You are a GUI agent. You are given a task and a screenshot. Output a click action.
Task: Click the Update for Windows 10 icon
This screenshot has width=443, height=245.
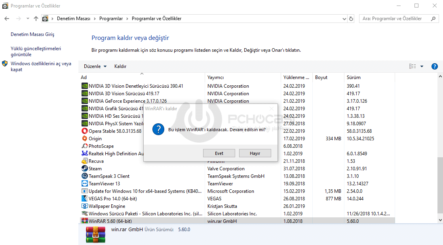[x=84, y=191]
